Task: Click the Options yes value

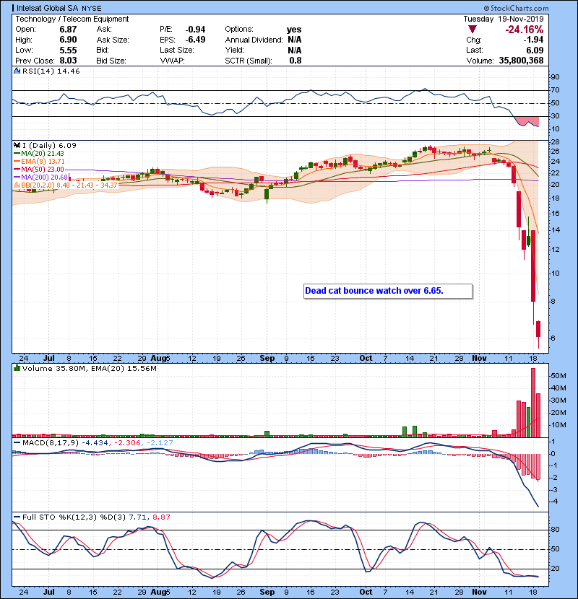Action: 294,30
